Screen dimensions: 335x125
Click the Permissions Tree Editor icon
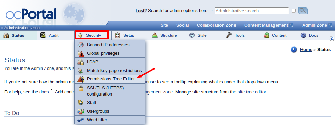click(x=81, y=79)
